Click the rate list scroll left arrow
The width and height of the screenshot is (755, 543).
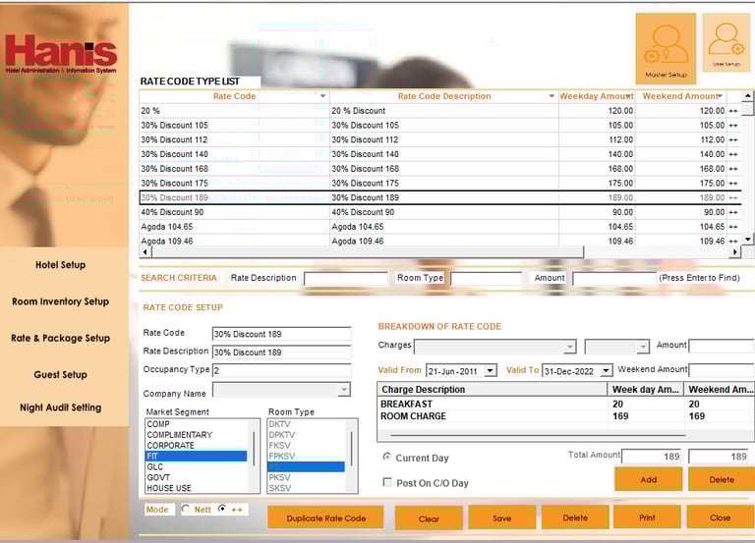click(x=145, y=251)
